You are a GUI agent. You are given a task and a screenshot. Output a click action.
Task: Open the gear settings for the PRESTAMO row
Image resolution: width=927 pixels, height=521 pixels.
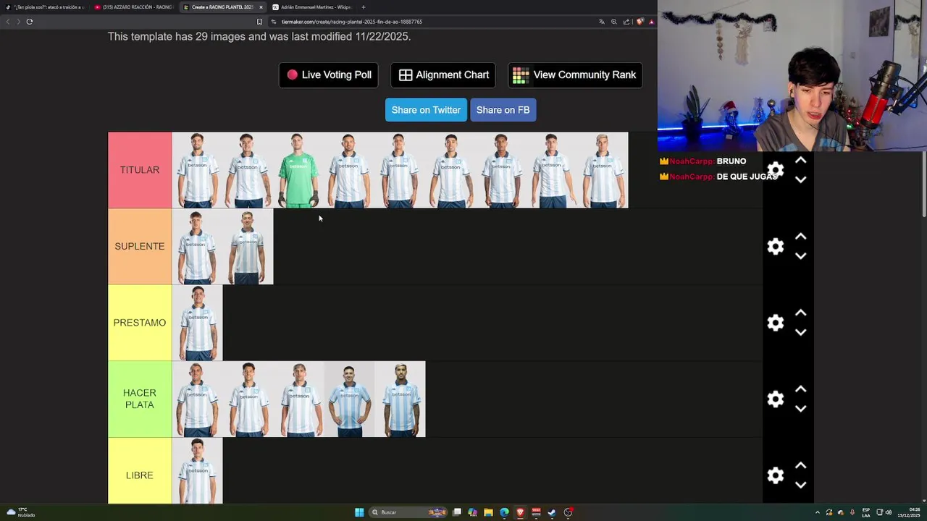pyautogui.click(x=776, y=323)
